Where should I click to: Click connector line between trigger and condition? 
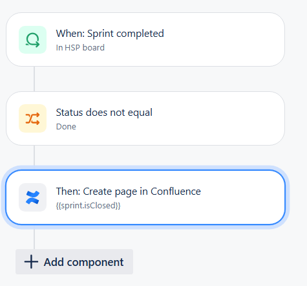point(34,79)
